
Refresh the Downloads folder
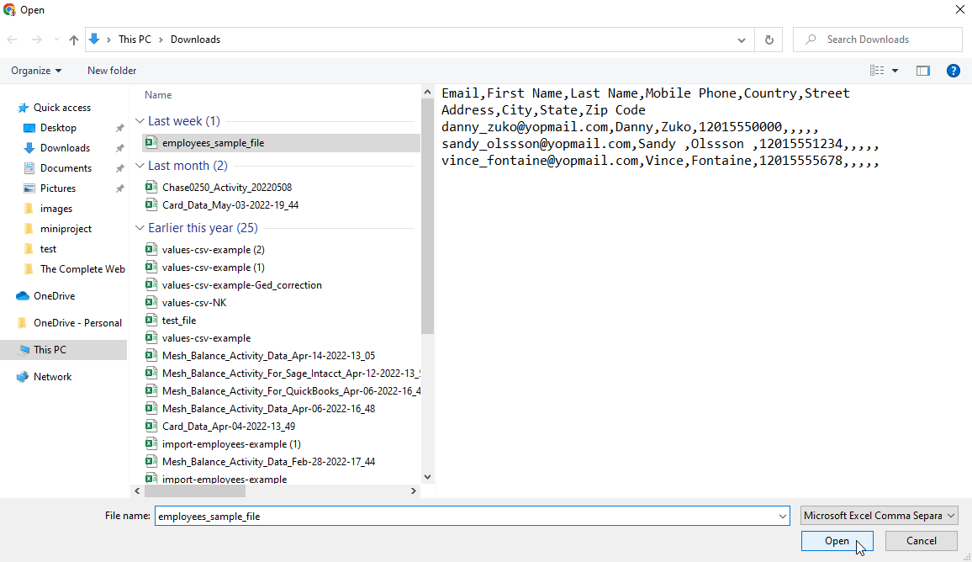click(x=769, y=40)
